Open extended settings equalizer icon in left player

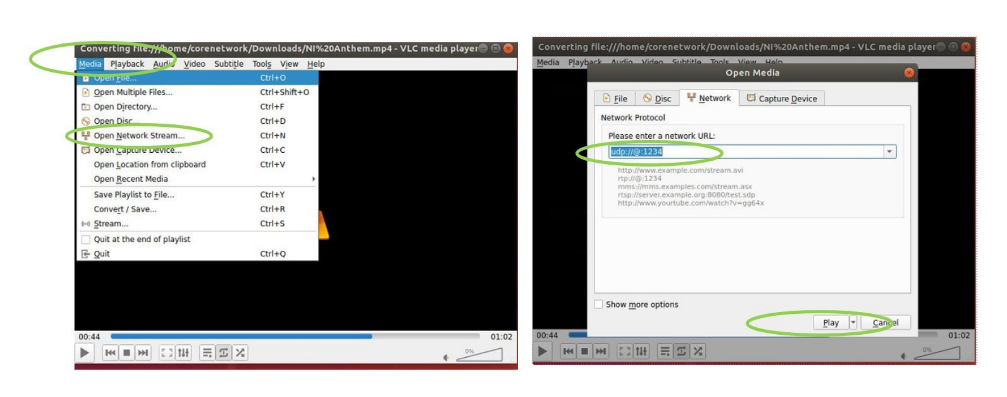pyautogui.click(x=183, y=353)
